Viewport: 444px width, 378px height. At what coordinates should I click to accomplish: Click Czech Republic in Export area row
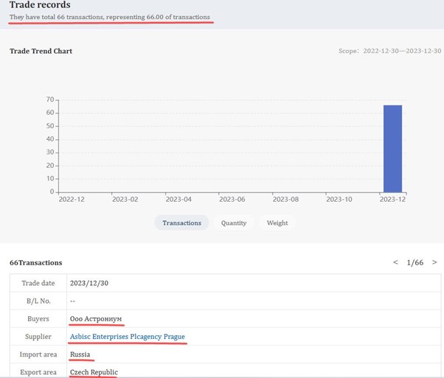[x=93, y=372]
